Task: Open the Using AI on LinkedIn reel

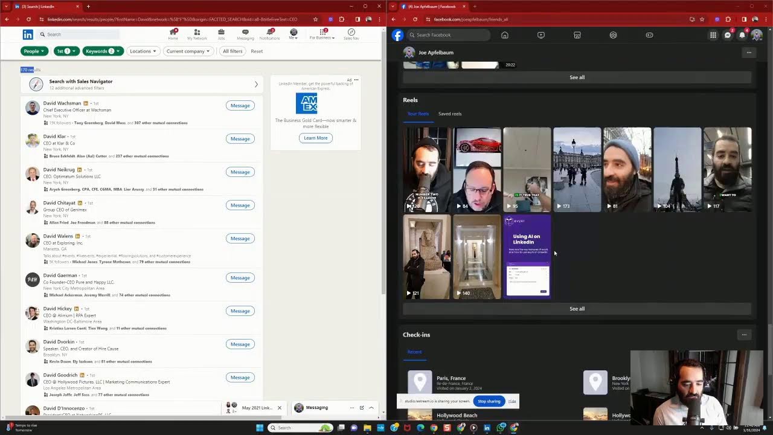Action: point(527,257)
